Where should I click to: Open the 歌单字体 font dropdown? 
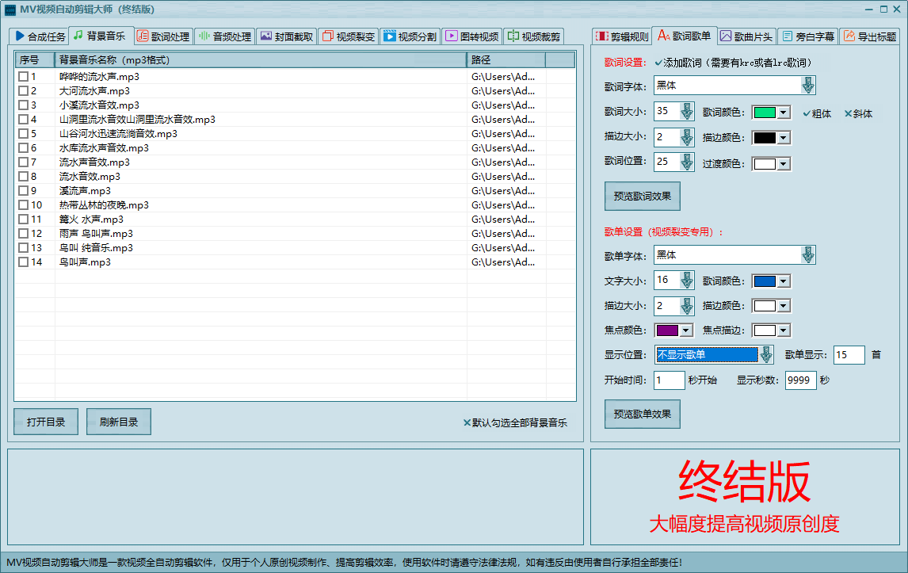(807, 255)
